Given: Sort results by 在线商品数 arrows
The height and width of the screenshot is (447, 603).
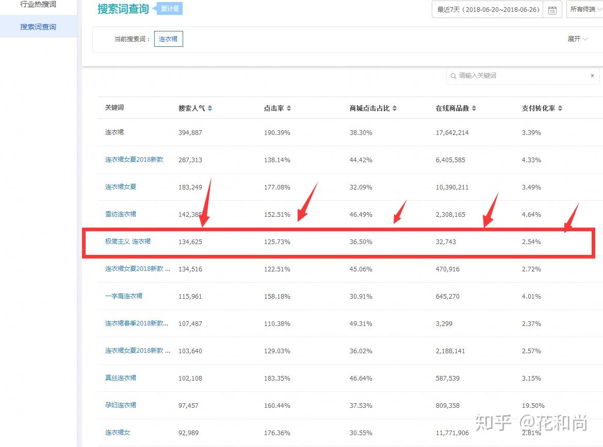Looking at the screenshot, I should (x=475, y=108).
